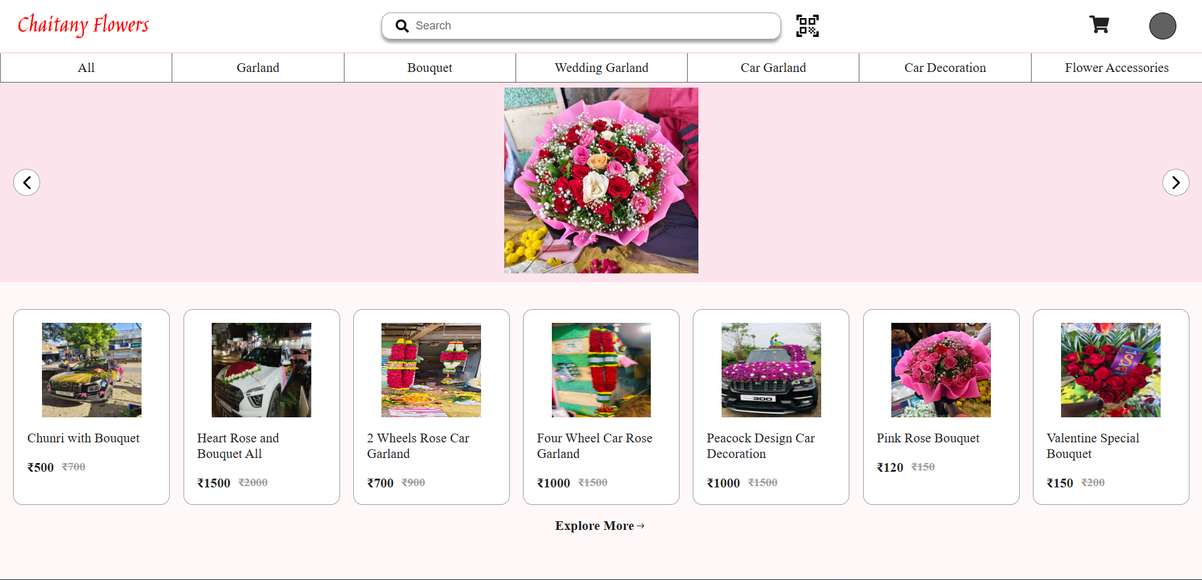
Task: Go to previous carousel slide
Action: coord(26,182)
